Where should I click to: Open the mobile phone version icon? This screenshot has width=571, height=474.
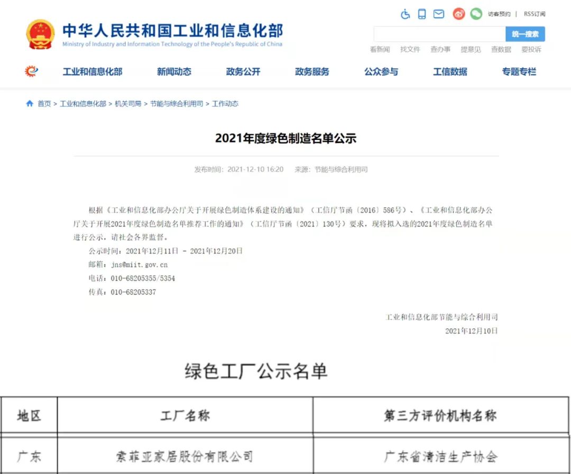(422, 14)
